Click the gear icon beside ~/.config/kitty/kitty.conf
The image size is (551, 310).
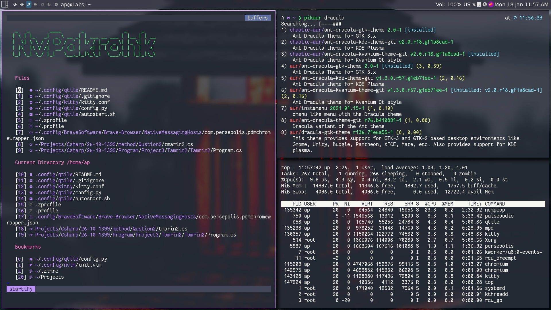31,102
